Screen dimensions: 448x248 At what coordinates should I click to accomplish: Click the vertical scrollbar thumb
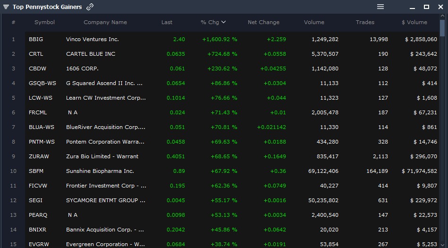point(442,28)
